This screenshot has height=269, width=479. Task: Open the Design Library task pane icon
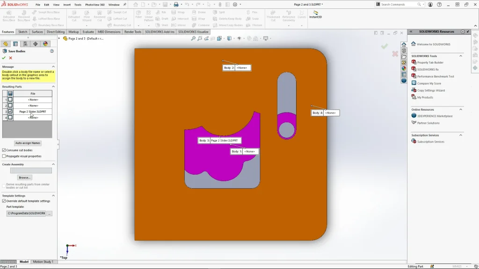(404, 50)
